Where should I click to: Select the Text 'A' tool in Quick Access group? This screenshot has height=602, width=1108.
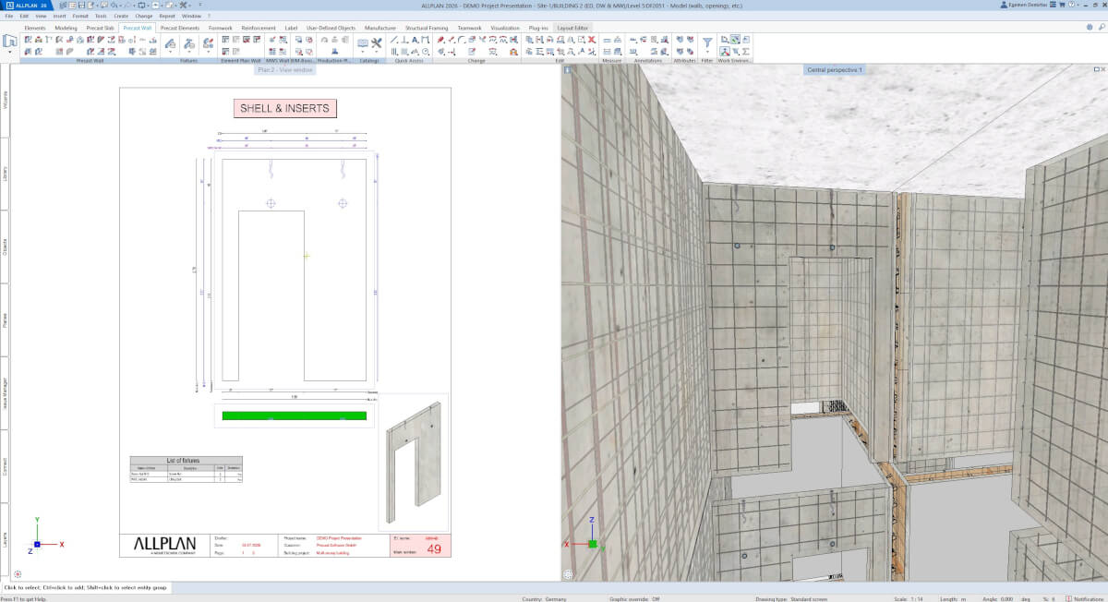coord(415,40)
